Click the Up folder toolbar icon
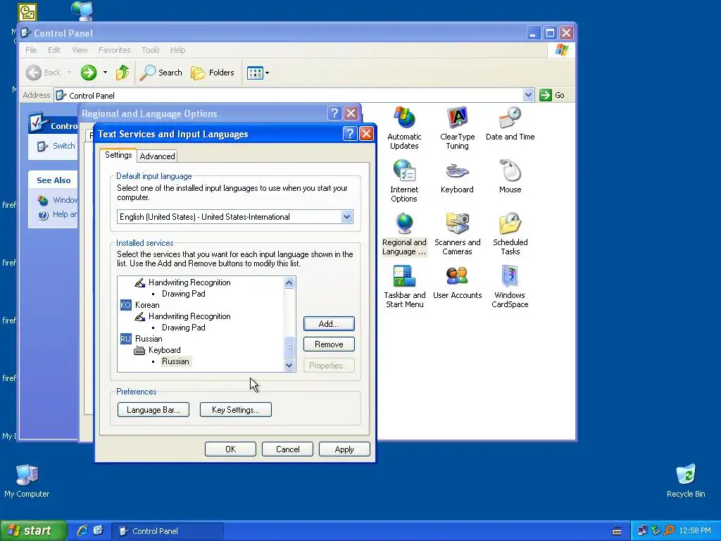Viewport: 721px width, 541px height. pos(123,73)
